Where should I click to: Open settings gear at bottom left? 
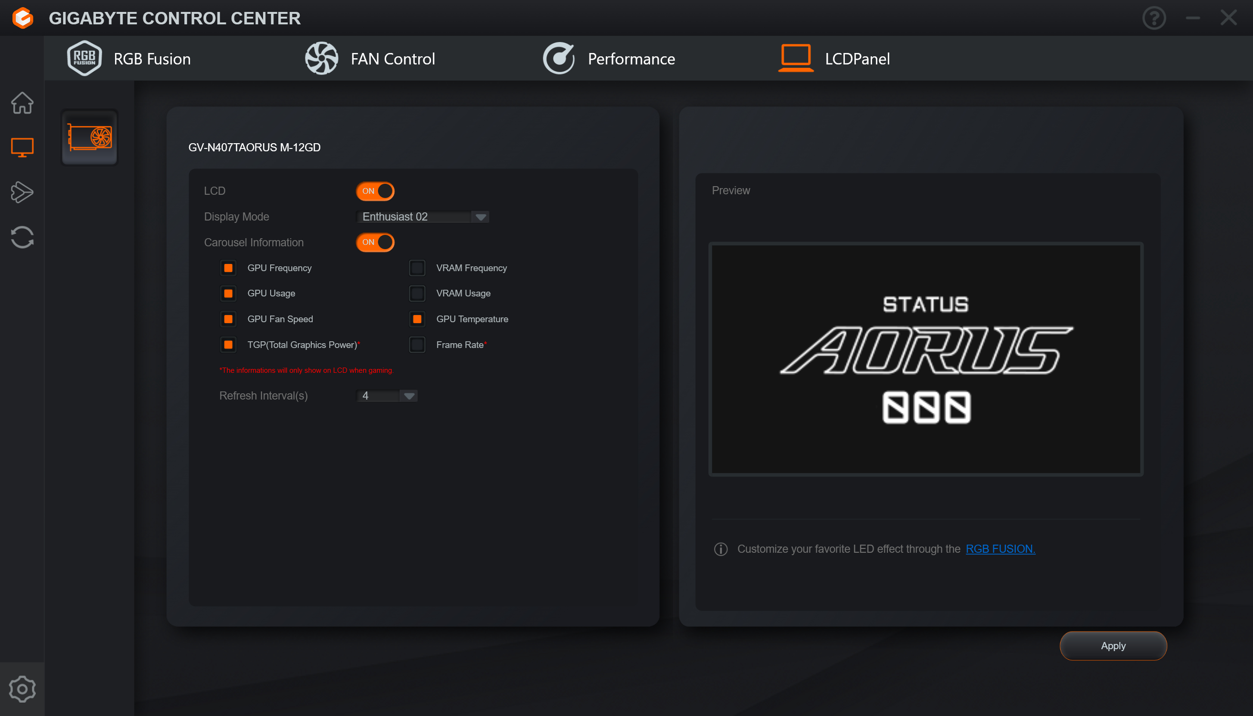click(22, 688)
